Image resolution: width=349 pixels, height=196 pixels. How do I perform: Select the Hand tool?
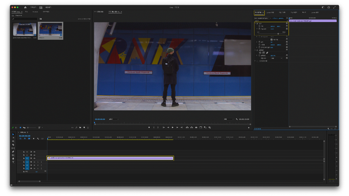[x=13, y=159]
